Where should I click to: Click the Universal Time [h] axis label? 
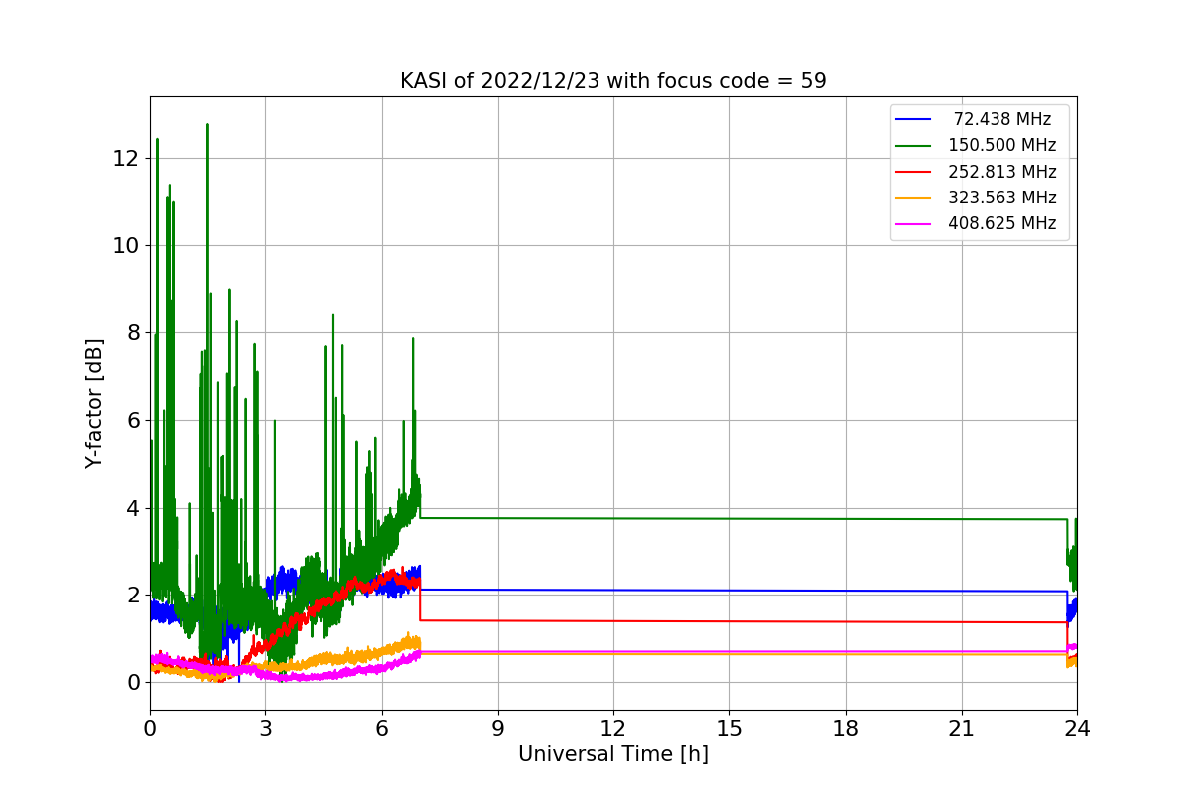coord(612,755)
